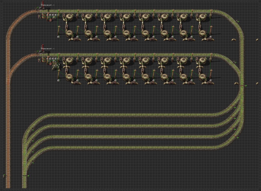The width and height of the screenshot is (261, 191).
Task: Click signal at left entry of second stacker lane
Action: [x=33, y=141]
